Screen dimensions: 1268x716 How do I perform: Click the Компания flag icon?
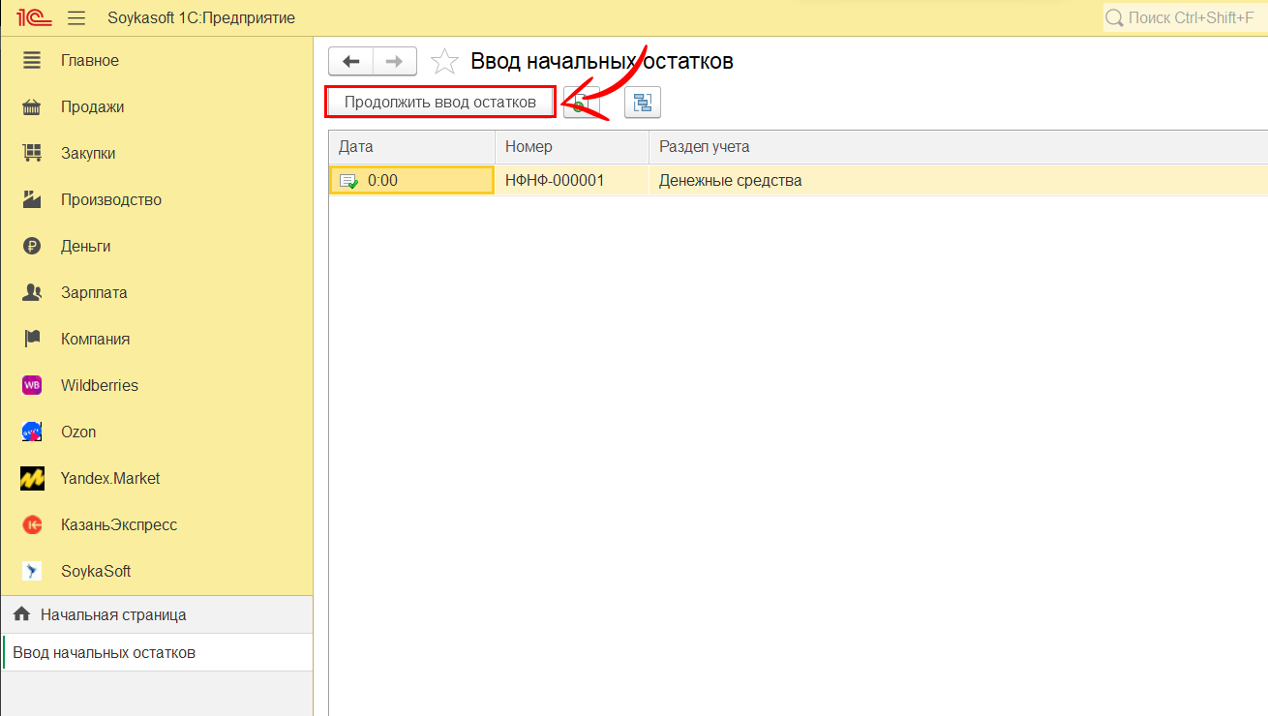(32, 339)
